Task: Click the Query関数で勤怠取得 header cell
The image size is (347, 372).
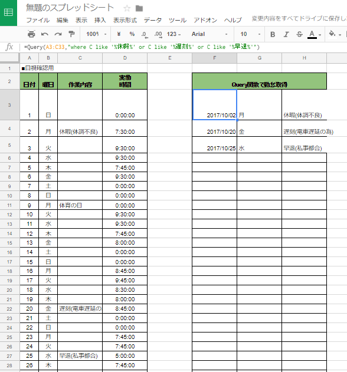Action: coord(259,81)
